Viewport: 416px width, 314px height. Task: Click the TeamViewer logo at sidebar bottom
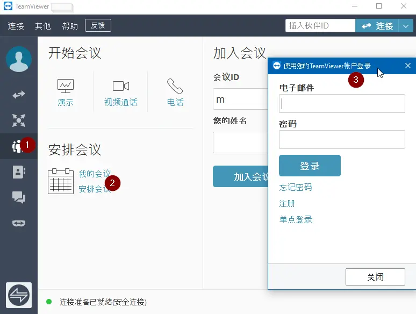(19, 295)
